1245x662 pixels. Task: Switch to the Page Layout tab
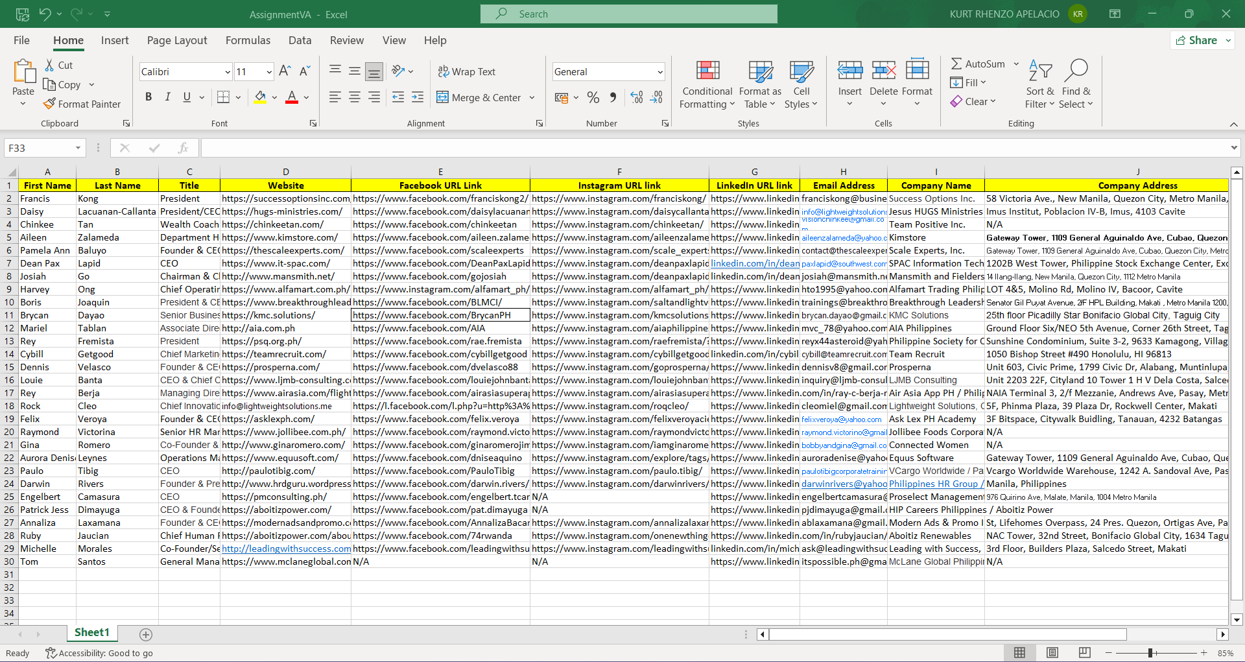point(177,40)
